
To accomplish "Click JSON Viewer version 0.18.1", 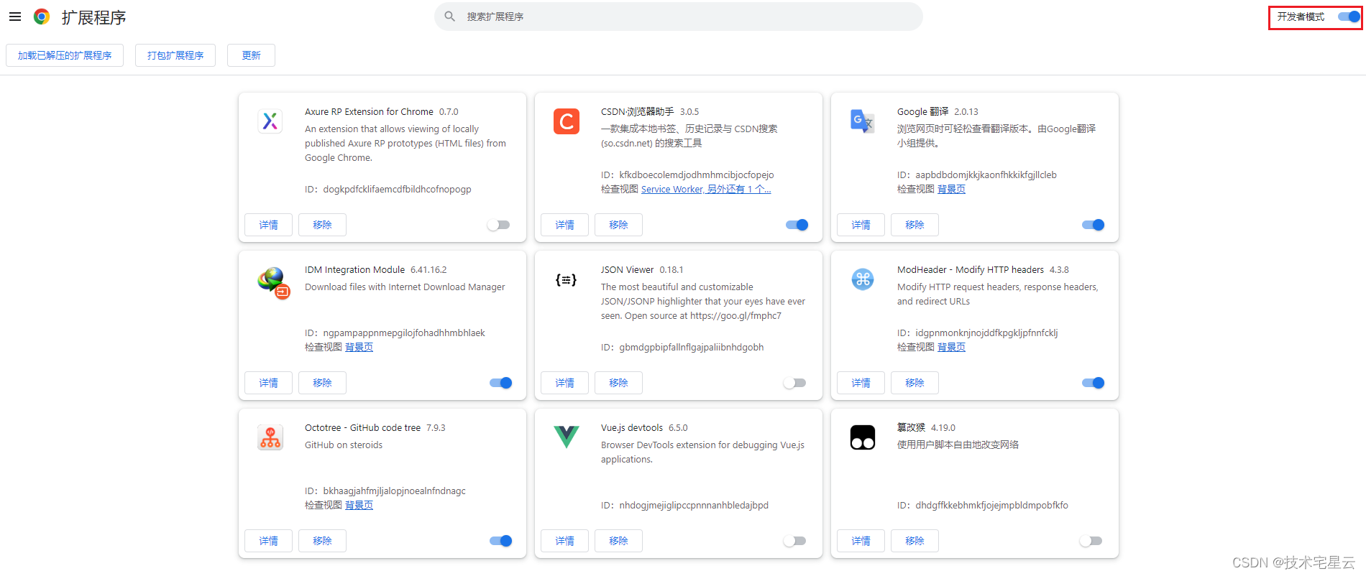I will (x=671, y=269).
